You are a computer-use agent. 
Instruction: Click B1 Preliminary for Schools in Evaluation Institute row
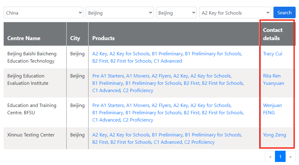pos(154,83)
